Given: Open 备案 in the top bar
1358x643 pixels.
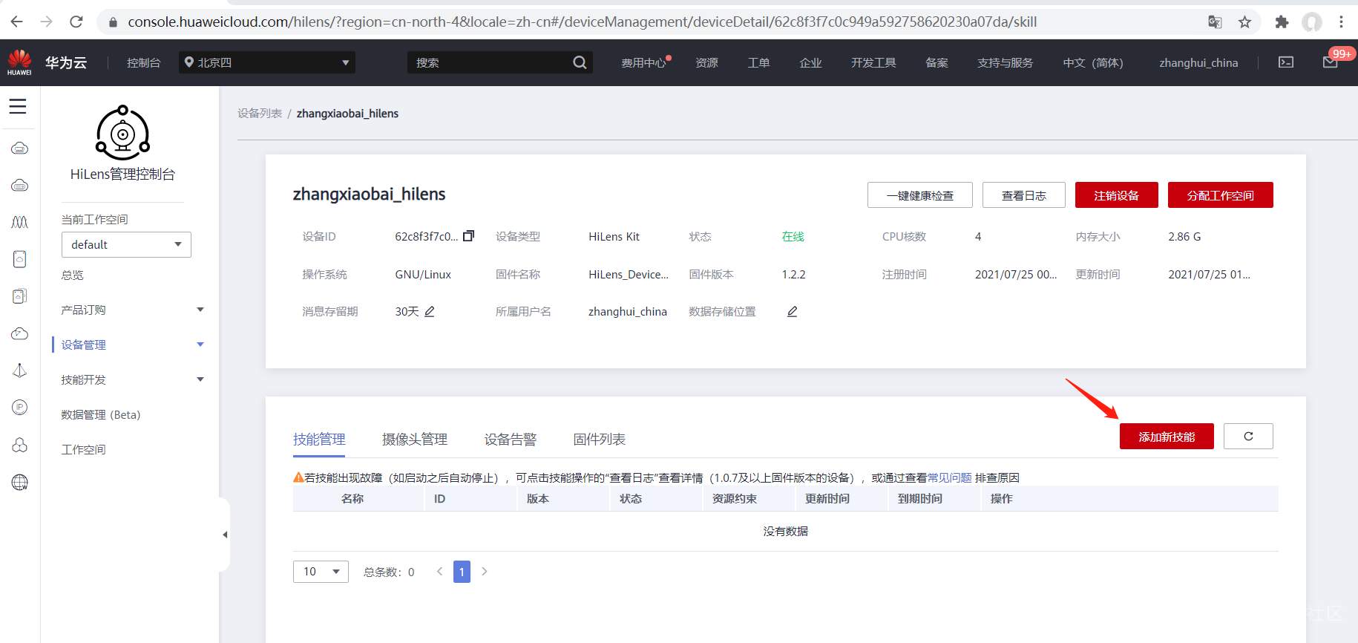Looking at the screenshot, I should point(937,62).
